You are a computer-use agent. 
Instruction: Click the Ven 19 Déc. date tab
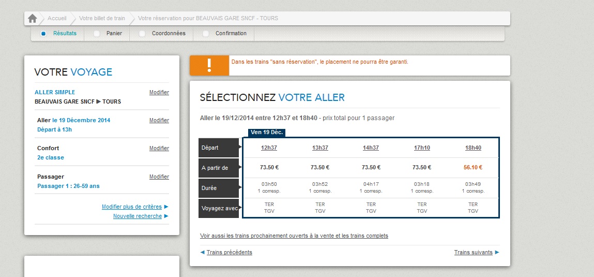click(x=267, y=133)
